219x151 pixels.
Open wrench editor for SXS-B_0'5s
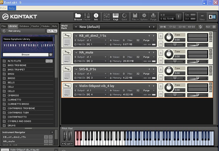point(67,69)
